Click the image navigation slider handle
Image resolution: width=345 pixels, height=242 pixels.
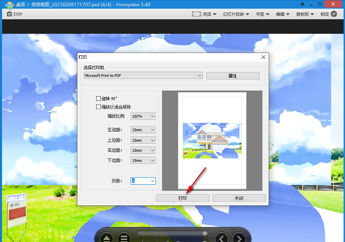[x=204, y=232]
